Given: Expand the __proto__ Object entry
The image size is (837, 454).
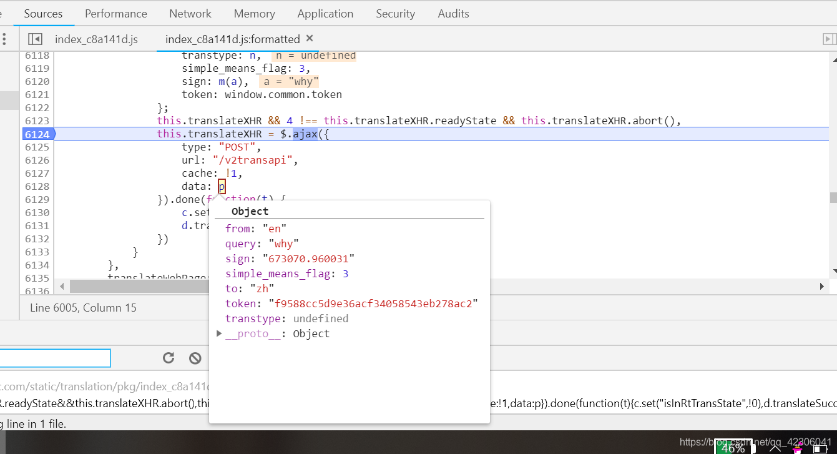Looking at the screenshot, I should (219, 333).
